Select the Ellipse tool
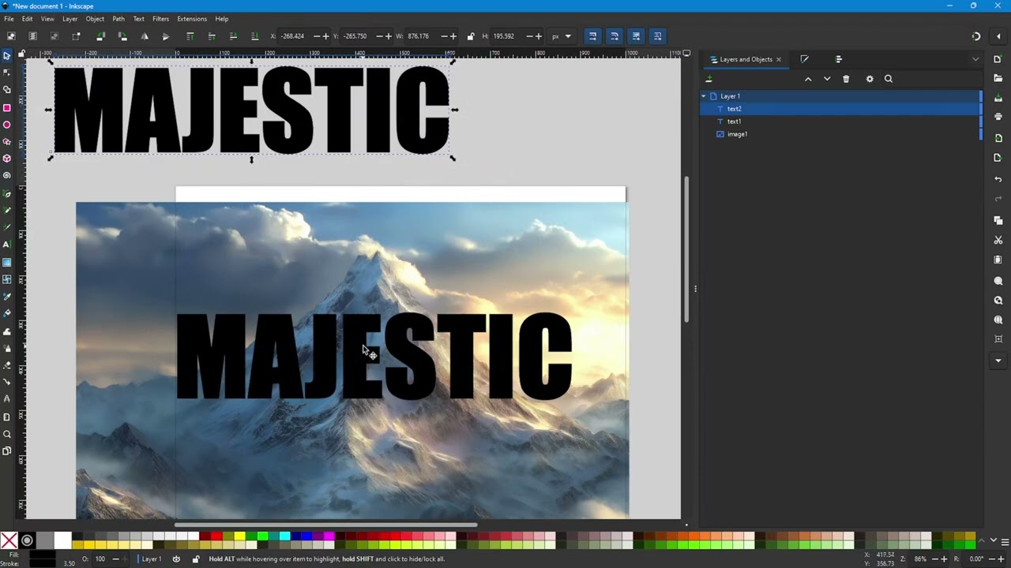Screen dimensions: 1011x568 click(x=7, y=125)
